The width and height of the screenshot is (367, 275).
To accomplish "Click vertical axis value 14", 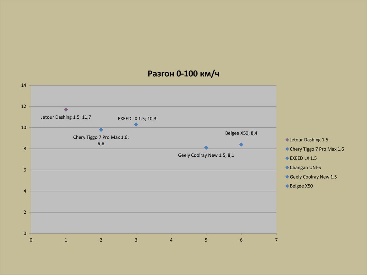I will tap(24, 85).
